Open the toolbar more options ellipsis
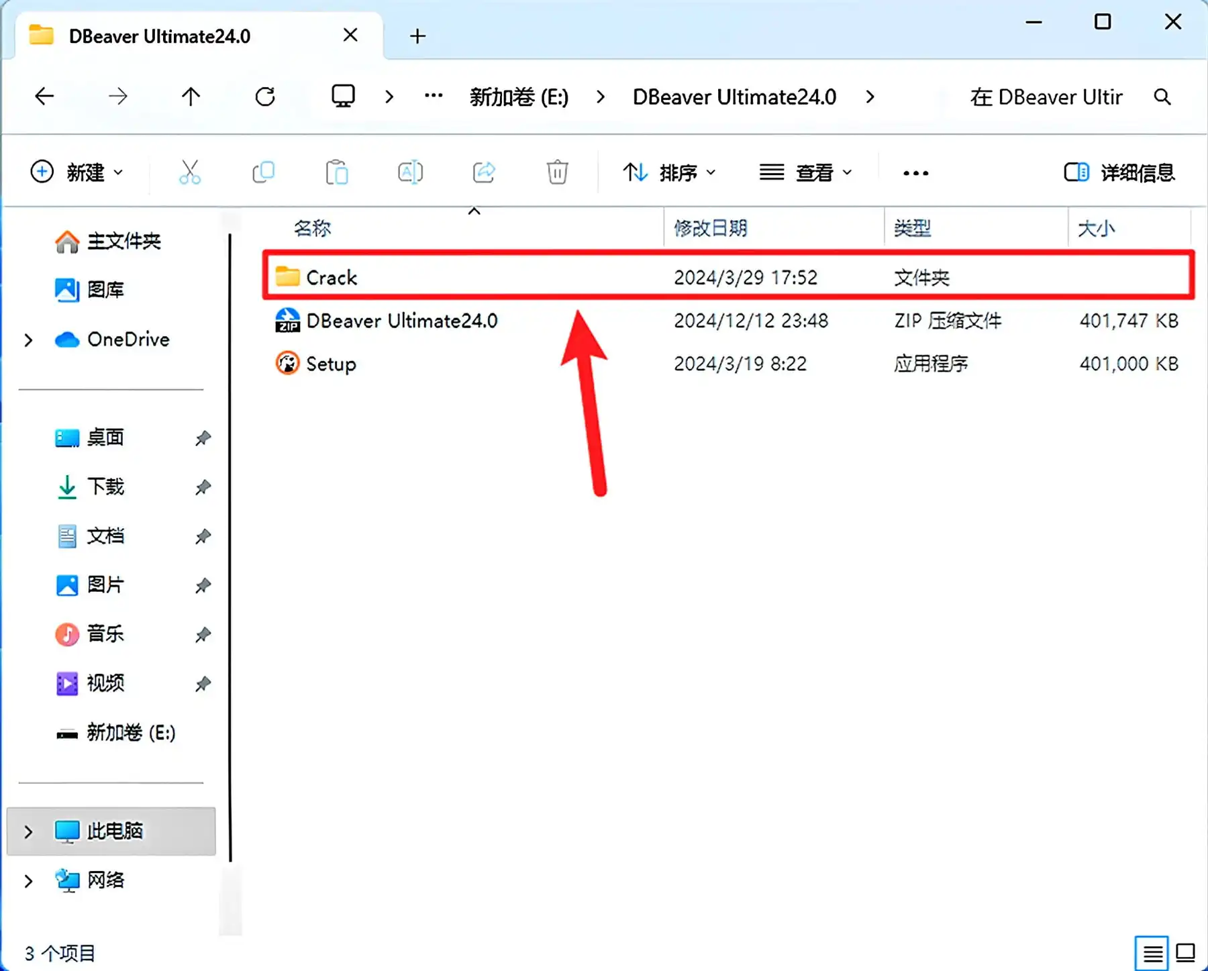Viewport: 1208px width, 971px height. pyautogui.click(x=916, y=173)
